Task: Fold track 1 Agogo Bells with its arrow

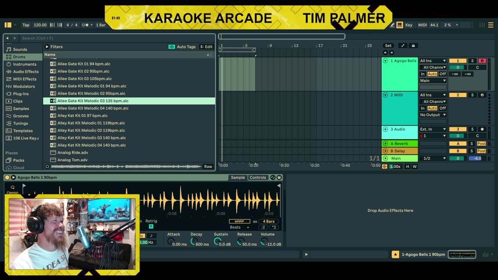Action: [385, 61]
